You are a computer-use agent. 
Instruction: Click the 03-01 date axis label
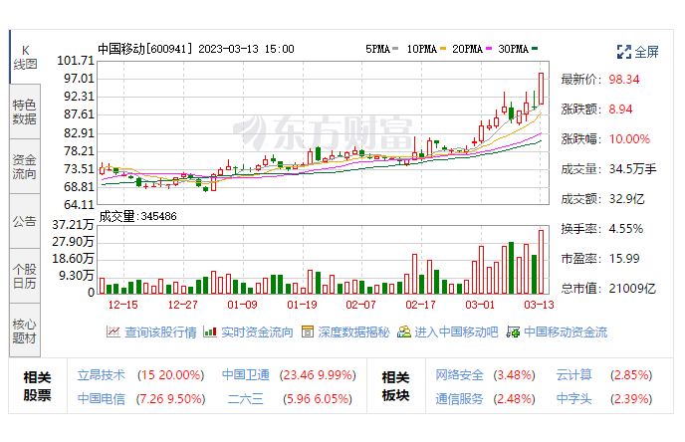coord(480,305)
